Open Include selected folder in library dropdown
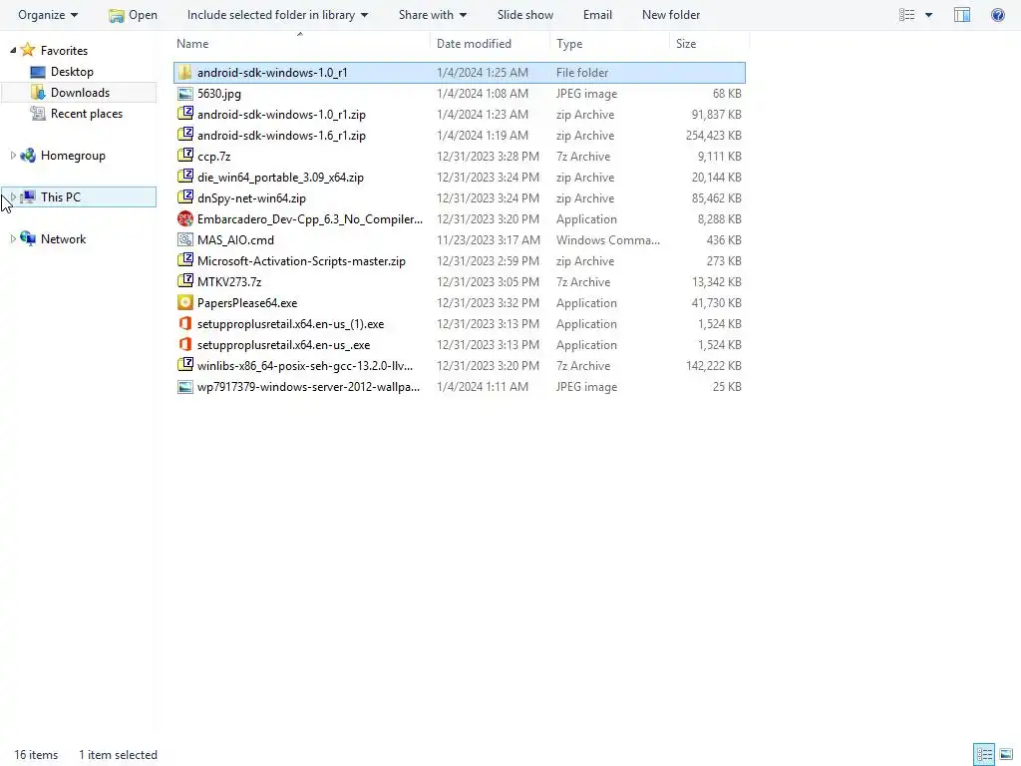 (x=277, y=14)
